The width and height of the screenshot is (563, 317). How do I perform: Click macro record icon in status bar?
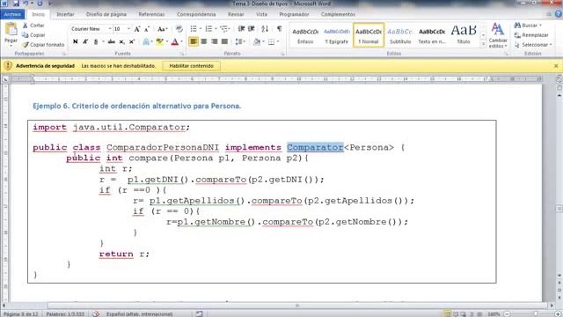(200, 313)
